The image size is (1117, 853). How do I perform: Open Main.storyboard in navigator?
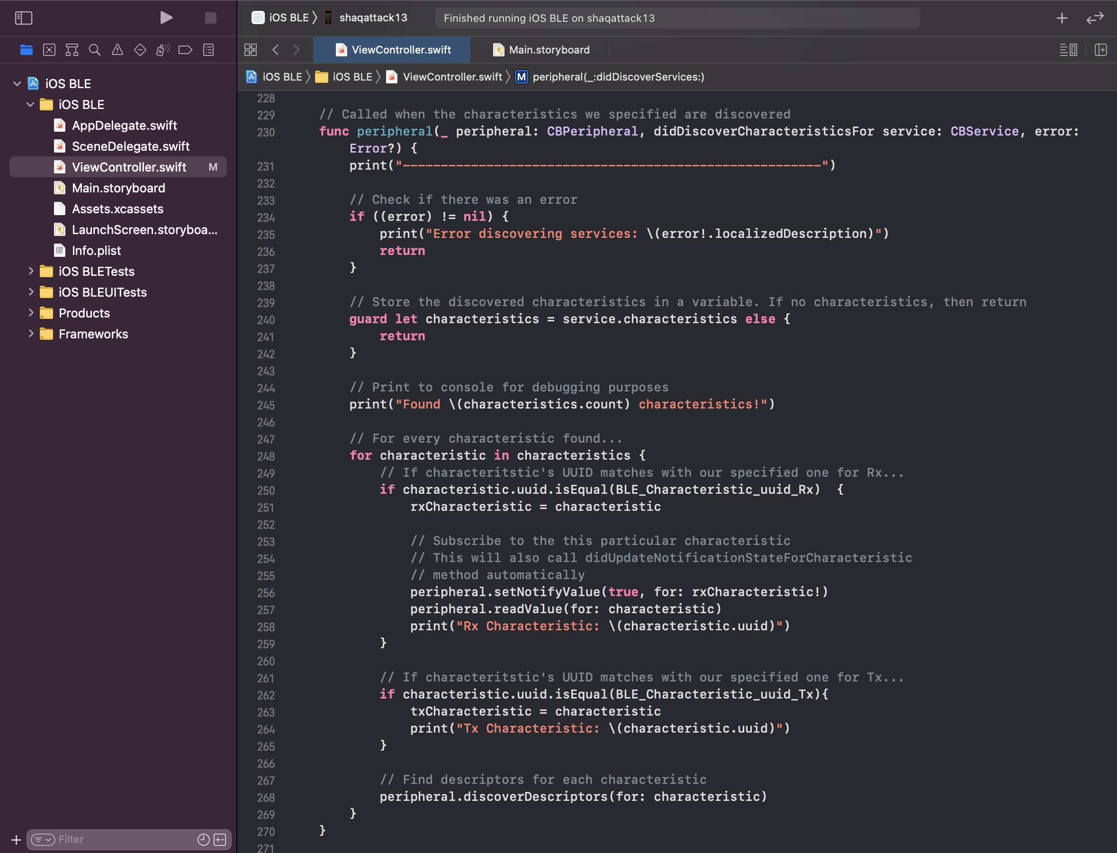pos(118,187)
